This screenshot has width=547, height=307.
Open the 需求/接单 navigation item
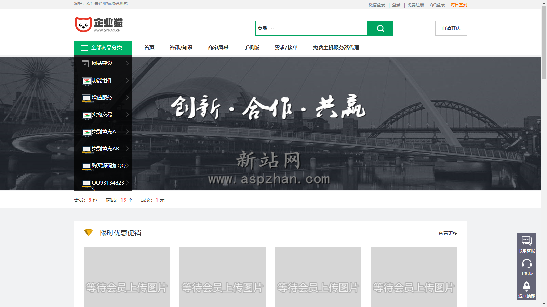click(286, 48)
